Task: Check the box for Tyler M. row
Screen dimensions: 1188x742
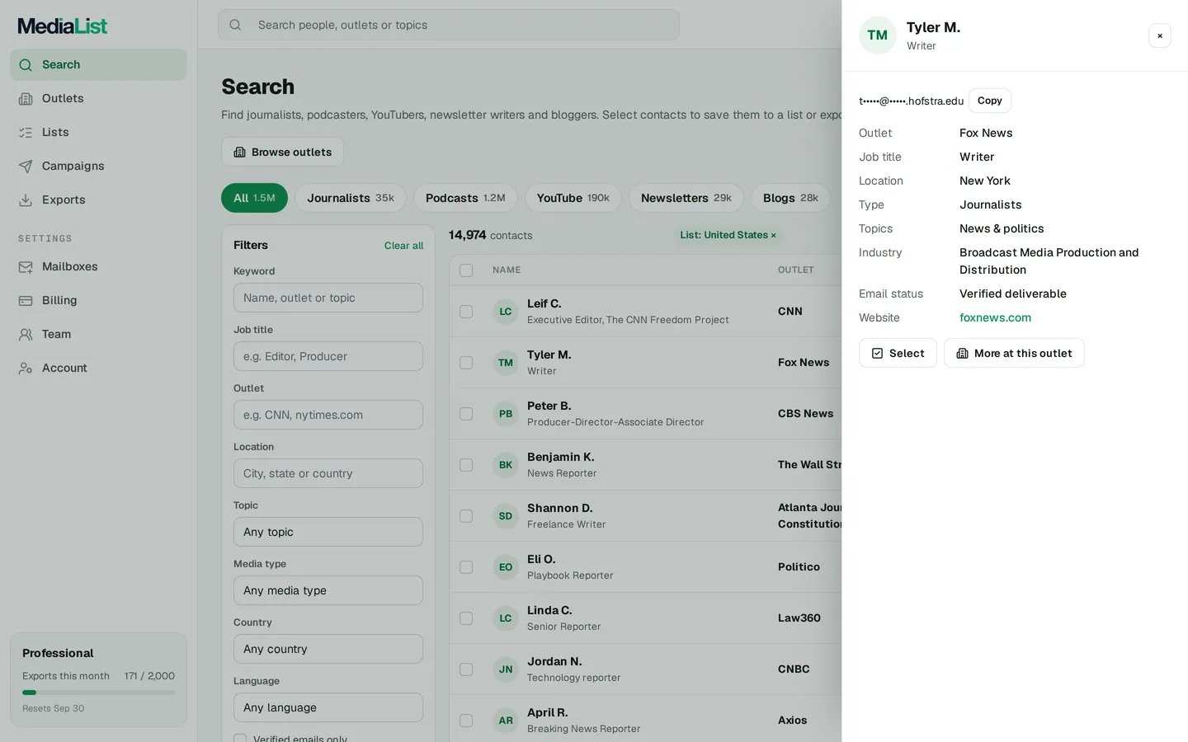Action: pos(466,363)
